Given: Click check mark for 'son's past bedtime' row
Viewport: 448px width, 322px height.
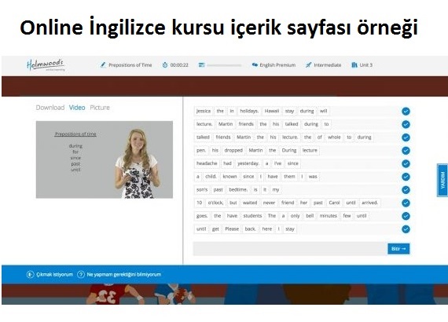Looking at the screenshot, I should pos(406,190).
